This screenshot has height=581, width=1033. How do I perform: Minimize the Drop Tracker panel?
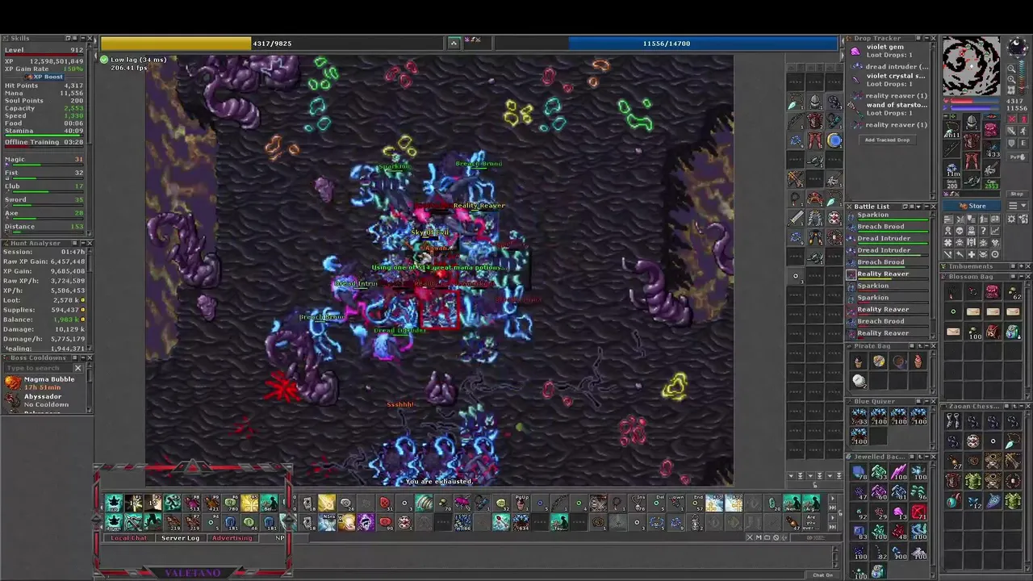[927, 38]
